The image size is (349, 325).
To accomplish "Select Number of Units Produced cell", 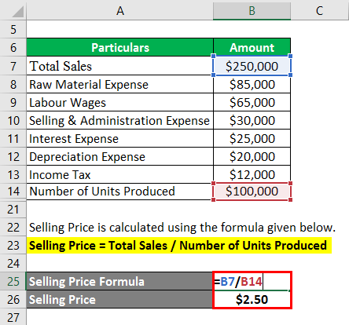I will coord(120,192).
